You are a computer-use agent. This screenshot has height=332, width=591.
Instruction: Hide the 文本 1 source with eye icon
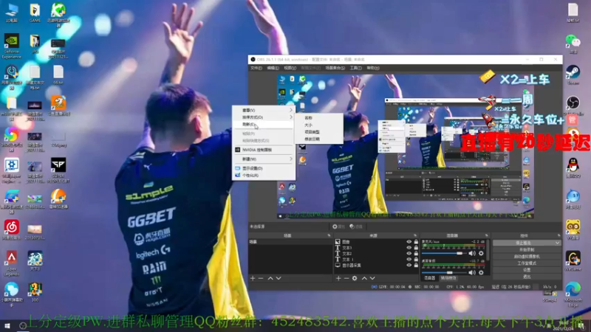[409, 260]
